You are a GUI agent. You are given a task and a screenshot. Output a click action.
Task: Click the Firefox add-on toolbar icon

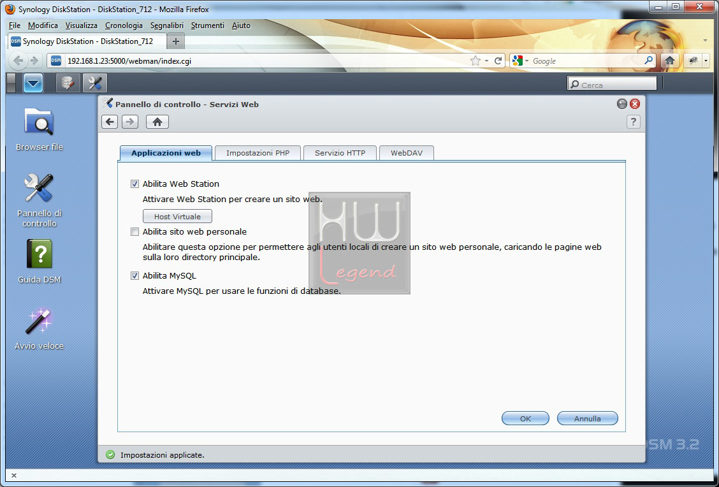pyautogui.click(x=693, y=61)
